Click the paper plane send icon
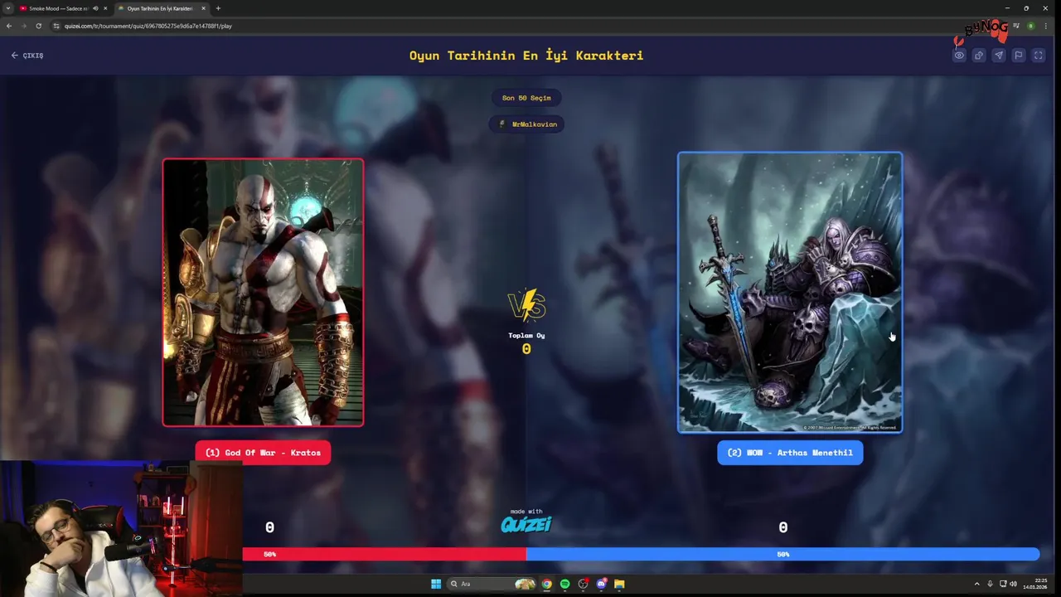The width and height of the screenshot is (1061, 597). click(x=999, y=56)
